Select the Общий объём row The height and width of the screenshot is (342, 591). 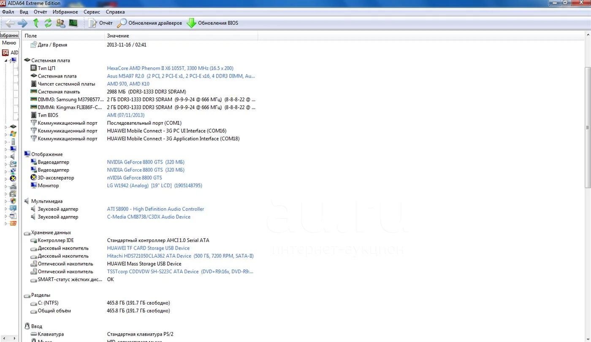click(x=139, y=311)
